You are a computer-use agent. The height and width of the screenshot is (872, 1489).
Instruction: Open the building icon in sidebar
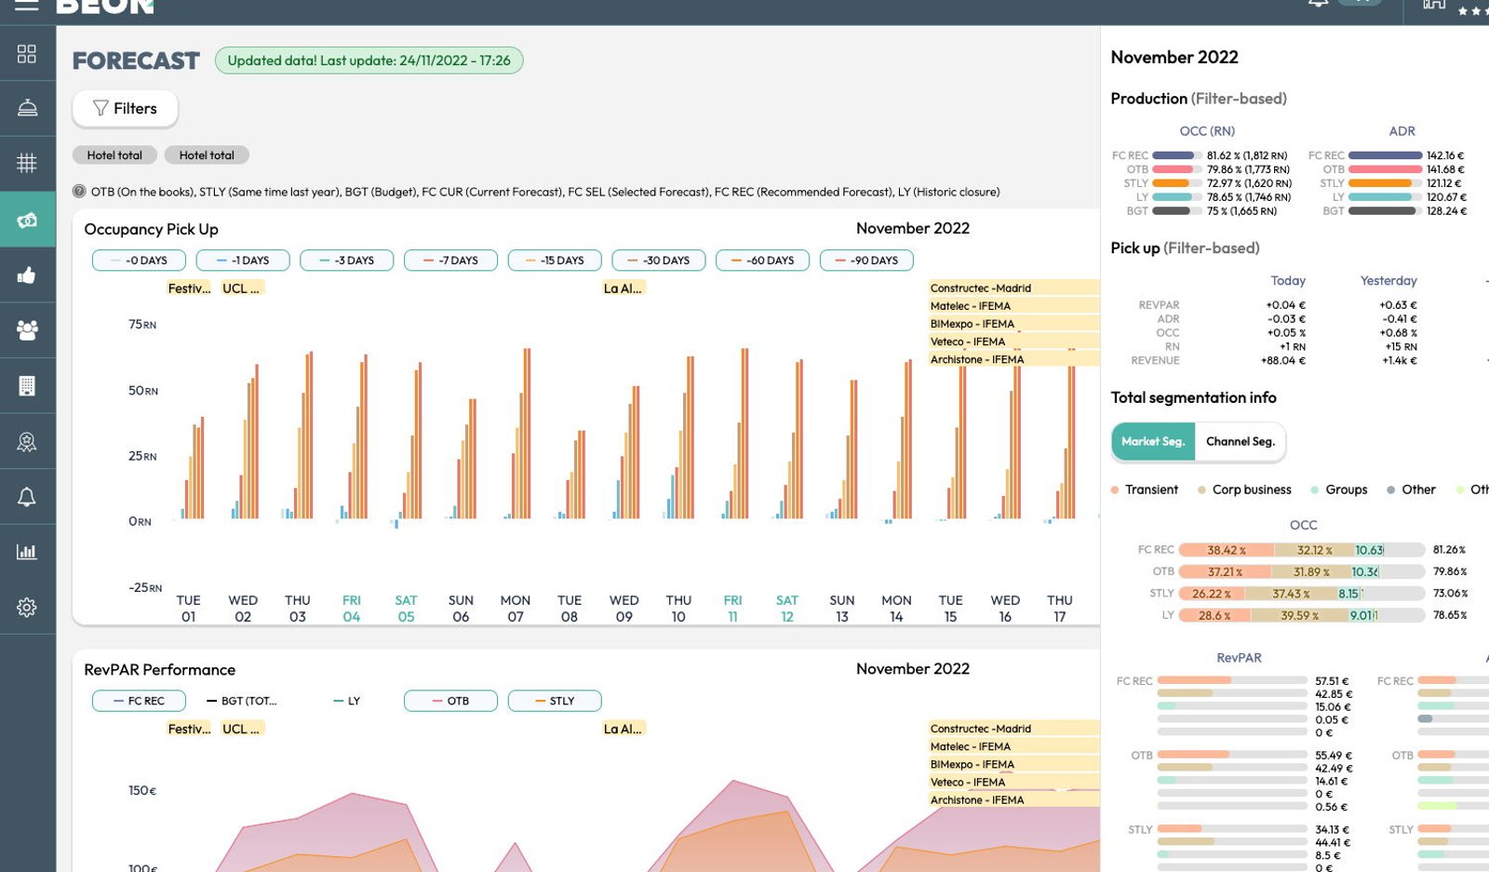coord(27,385)
